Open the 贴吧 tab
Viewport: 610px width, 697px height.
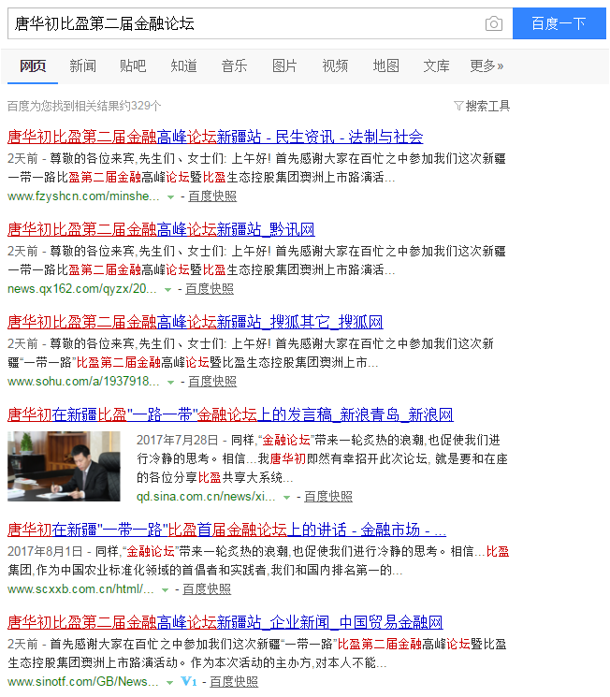click(133, 65)
